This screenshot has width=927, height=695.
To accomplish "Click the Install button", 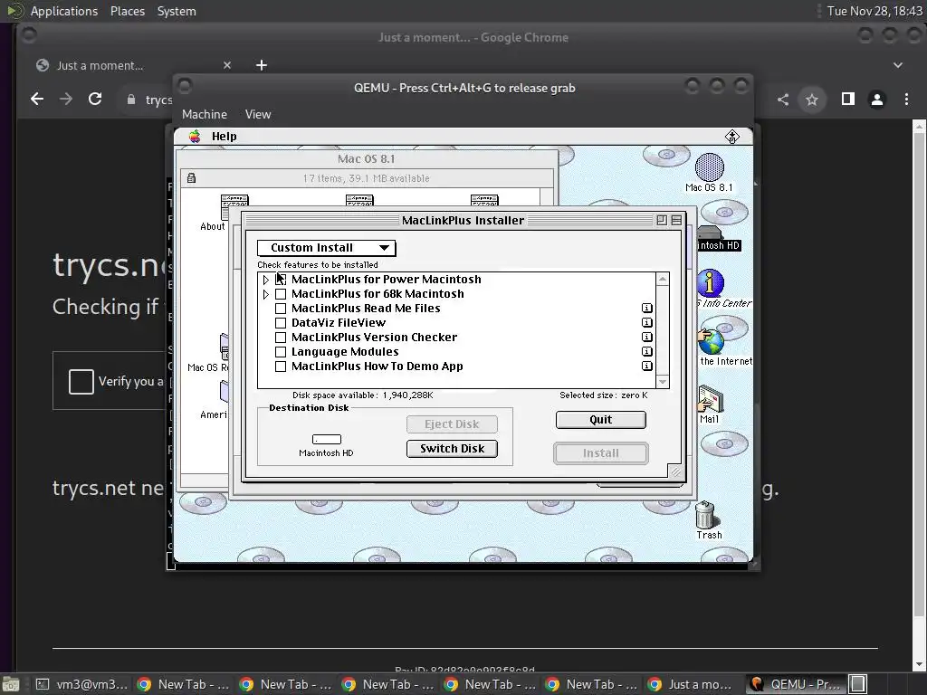I will [601, 453].
